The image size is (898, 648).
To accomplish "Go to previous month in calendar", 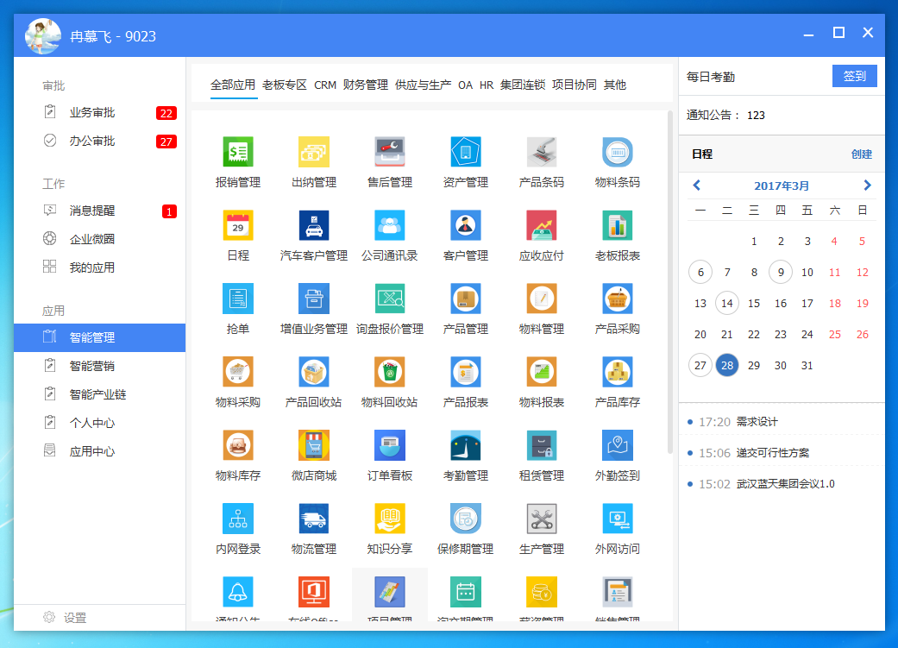I will click(x=696, y=185).
